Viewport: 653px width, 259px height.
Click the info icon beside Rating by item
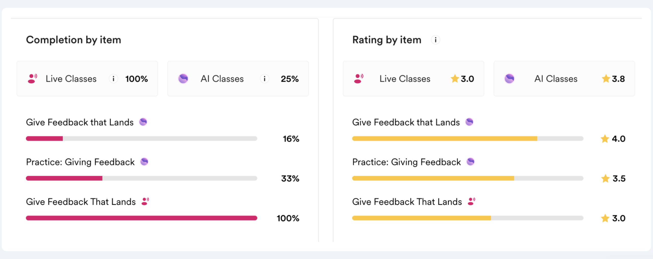[x=436, y=40]
